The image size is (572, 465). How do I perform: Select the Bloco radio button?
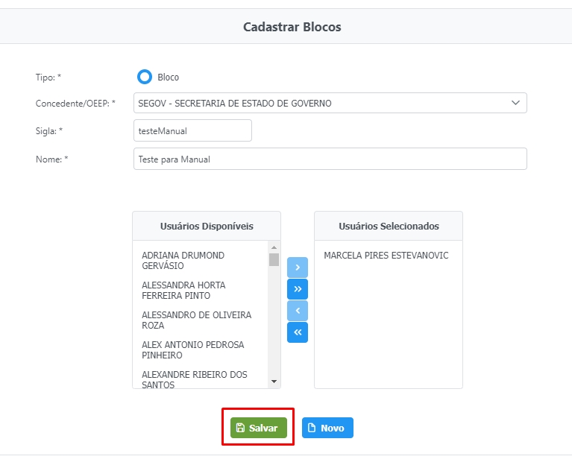pyautogui.click(x=145, y=77)
